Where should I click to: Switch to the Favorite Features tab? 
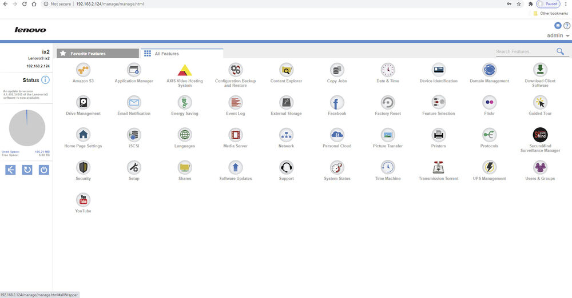tap(98, 54)
